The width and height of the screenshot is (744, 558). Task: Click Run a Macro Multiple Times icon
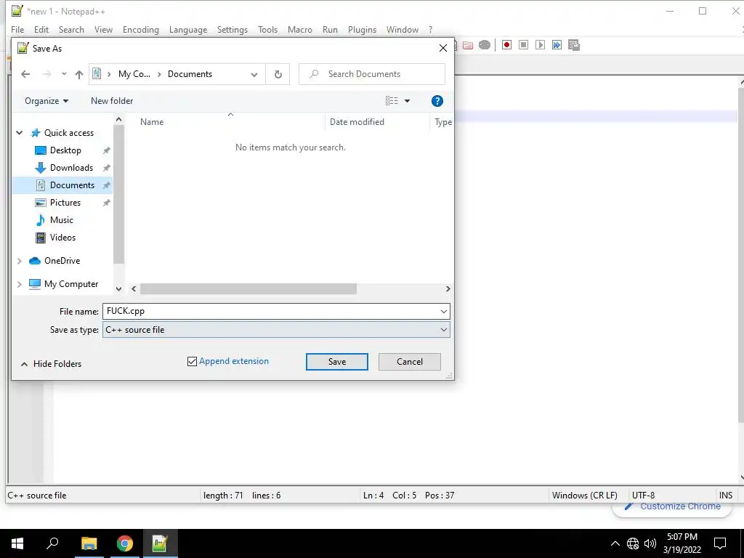coord(557,45)
